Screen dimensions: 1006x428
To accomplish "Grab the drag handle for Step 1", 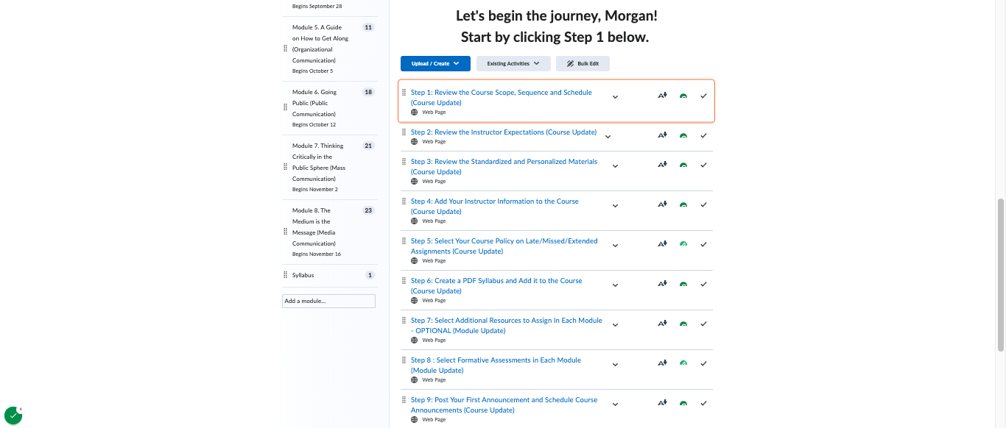I will pyautogui.click(x=404, y=93).
